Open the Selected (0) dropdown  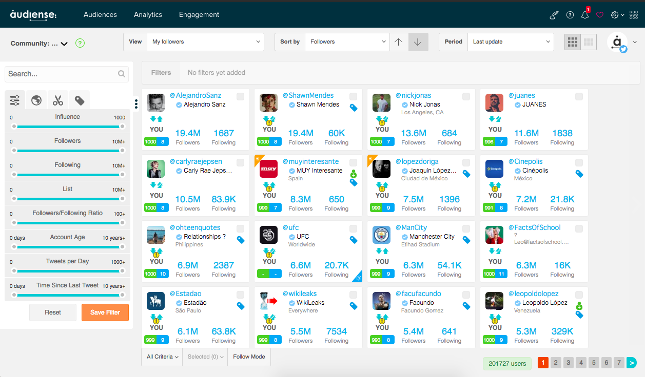(x=205, y=357)
